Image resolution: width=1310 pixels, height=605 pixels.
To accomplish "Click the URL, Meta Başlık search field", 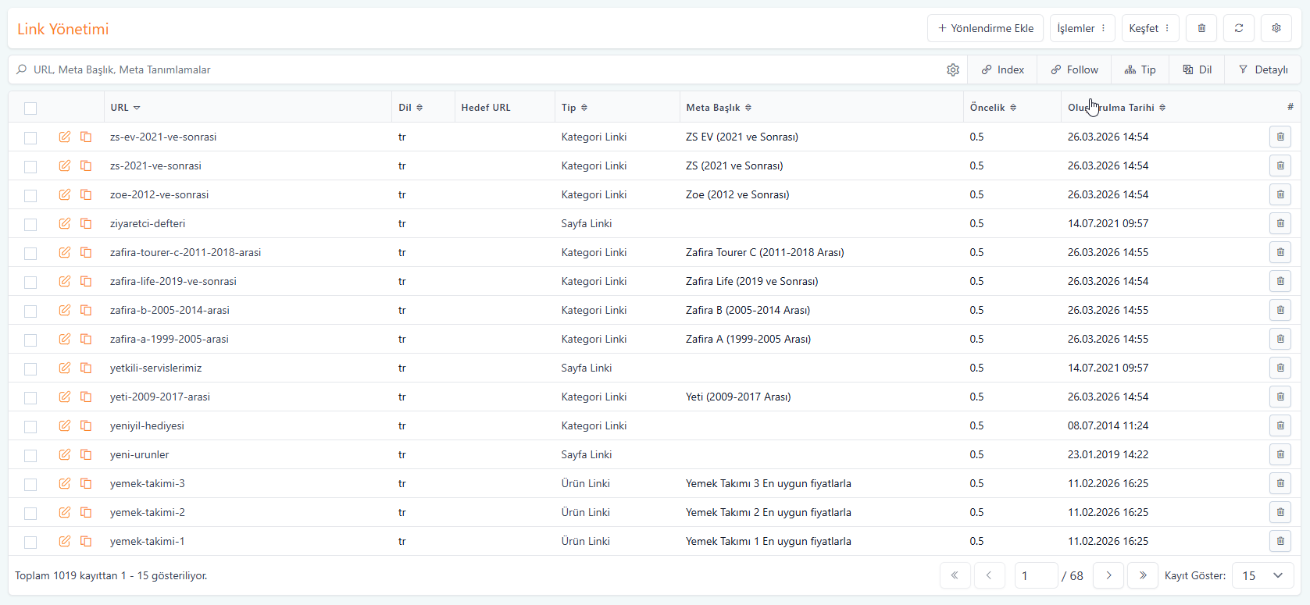I will tap(469, 69).
